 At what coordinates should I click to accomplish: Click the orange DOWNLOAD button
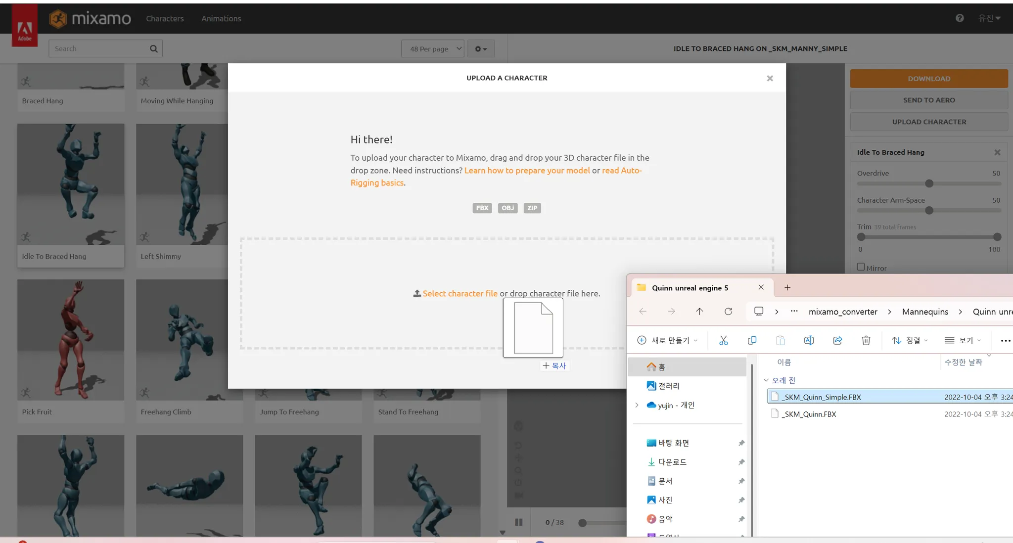click(928, 79)
